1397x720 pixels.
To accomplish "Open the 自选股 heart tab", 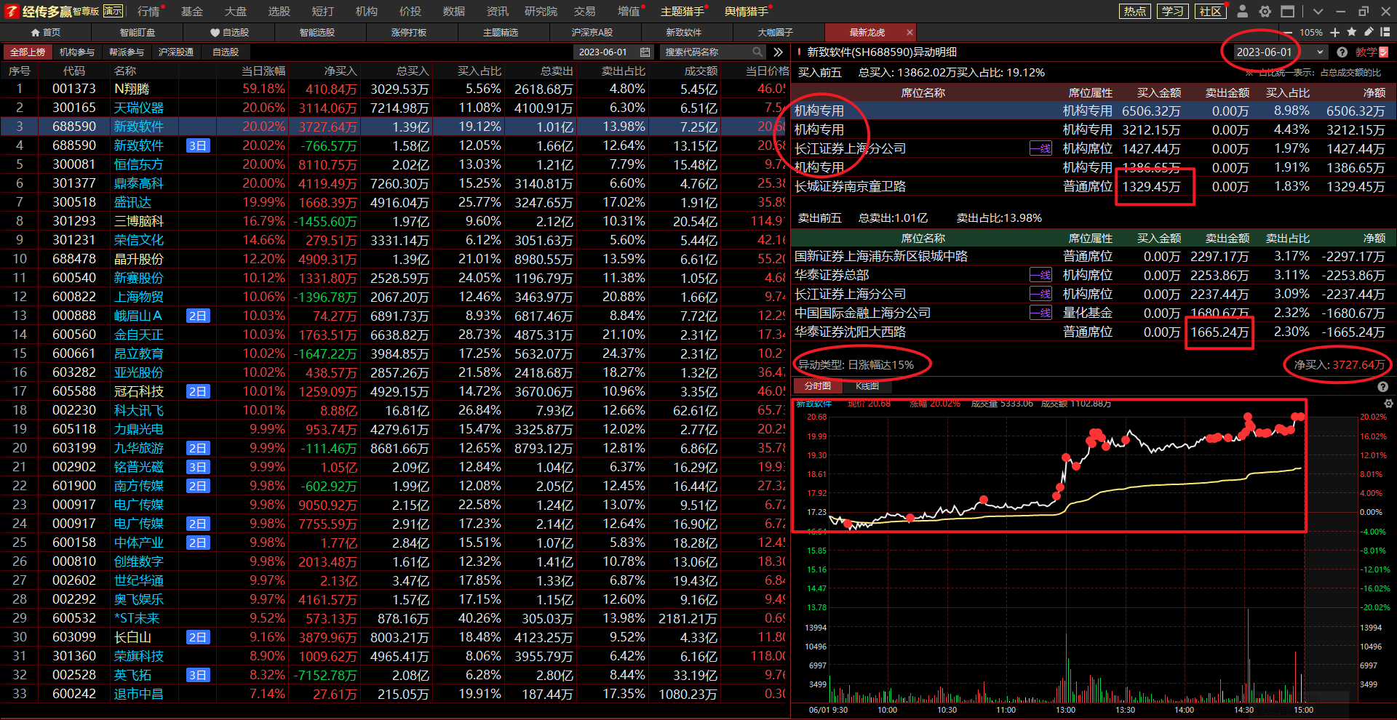I will point(229,33).
